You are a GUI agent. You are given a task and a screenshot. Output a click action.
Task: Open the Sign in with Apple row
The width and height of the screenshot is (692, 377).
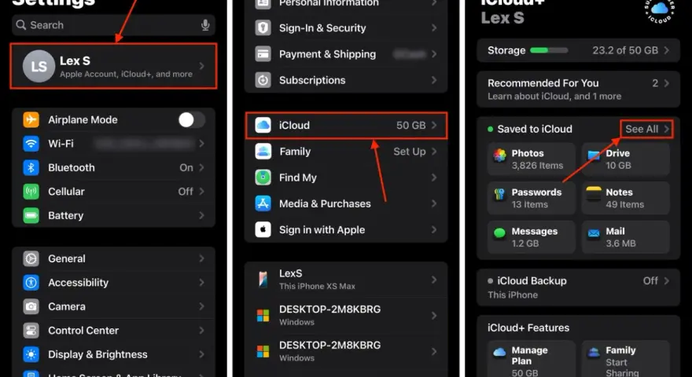[x=346, y=229]
